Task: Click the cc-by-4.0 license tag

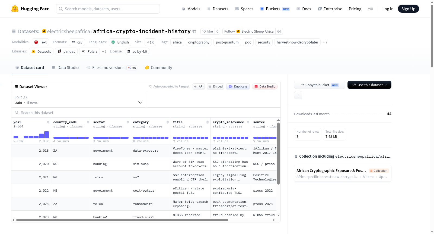Action: (x=137, y=51)
